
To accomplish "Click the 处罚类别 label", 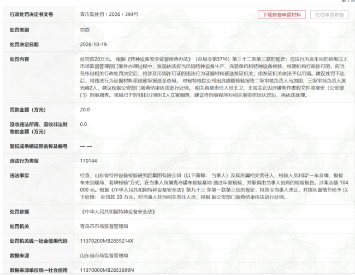I will pos(19,30).
